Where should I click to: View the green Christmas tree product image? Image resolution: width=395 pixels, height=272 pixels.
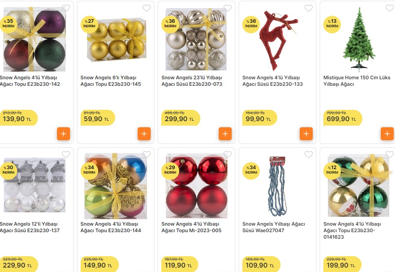click(359, 39)
